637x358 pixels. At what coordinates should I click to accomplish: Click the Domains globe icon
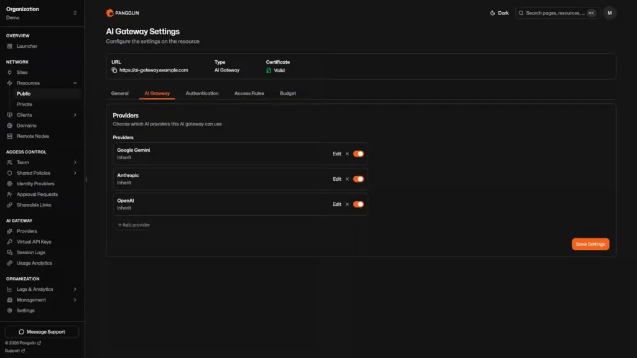tap(10, 126)
